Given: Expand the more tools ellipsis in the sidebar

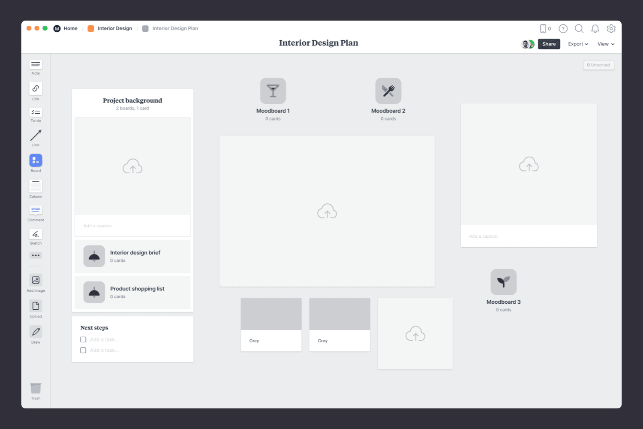Looking at the screenshot, I should tap(36, 255).
